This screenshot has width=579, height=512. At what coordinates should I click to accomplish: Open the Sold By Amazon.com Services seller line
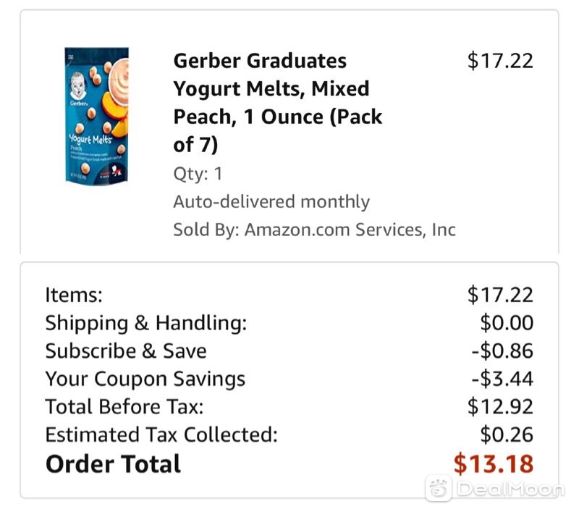(314, 230)
